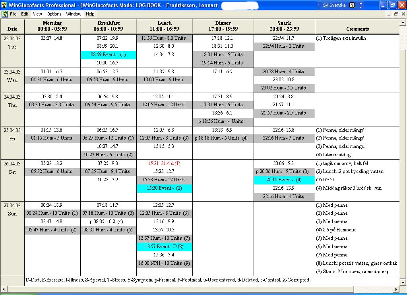This screenshot has height=295, width=407.
Task: Click the horizontal scrollbar thumb
Action: coord(180,289)
